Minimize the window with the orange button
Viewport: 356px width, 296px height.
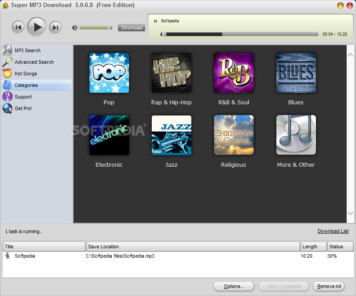340,5
